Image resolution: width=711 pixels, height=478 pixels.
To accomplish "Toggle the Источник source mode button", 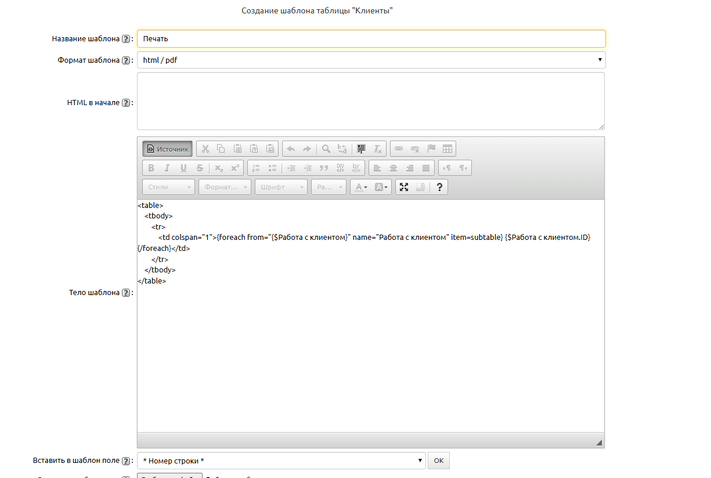I will [x=168, y=149].
